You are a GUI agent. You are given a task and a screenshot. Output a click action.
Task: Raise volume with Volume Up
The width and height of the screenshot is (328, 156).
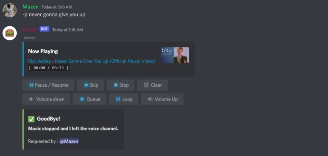click(x=162, y=99)
